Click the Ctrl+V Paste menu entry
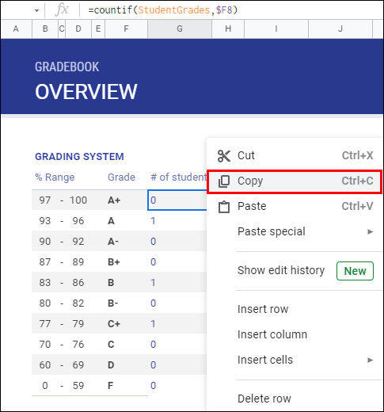This screenshot has height=412, width=384. [x=295, y=206]
